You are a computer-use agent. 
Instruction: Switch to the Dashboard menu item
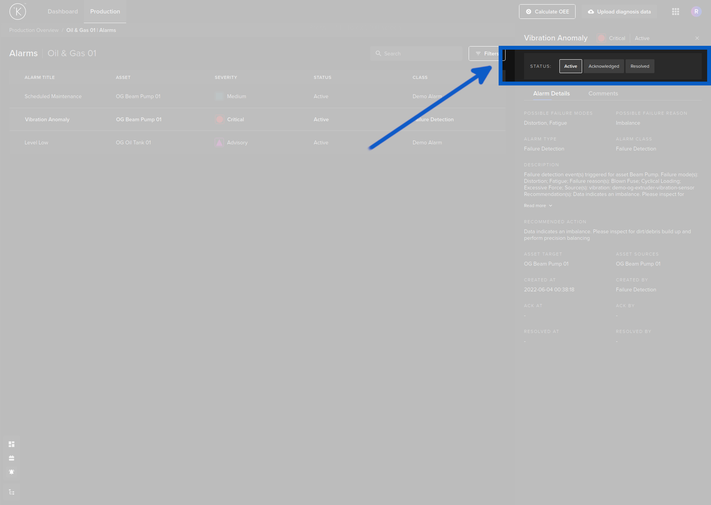62,11
